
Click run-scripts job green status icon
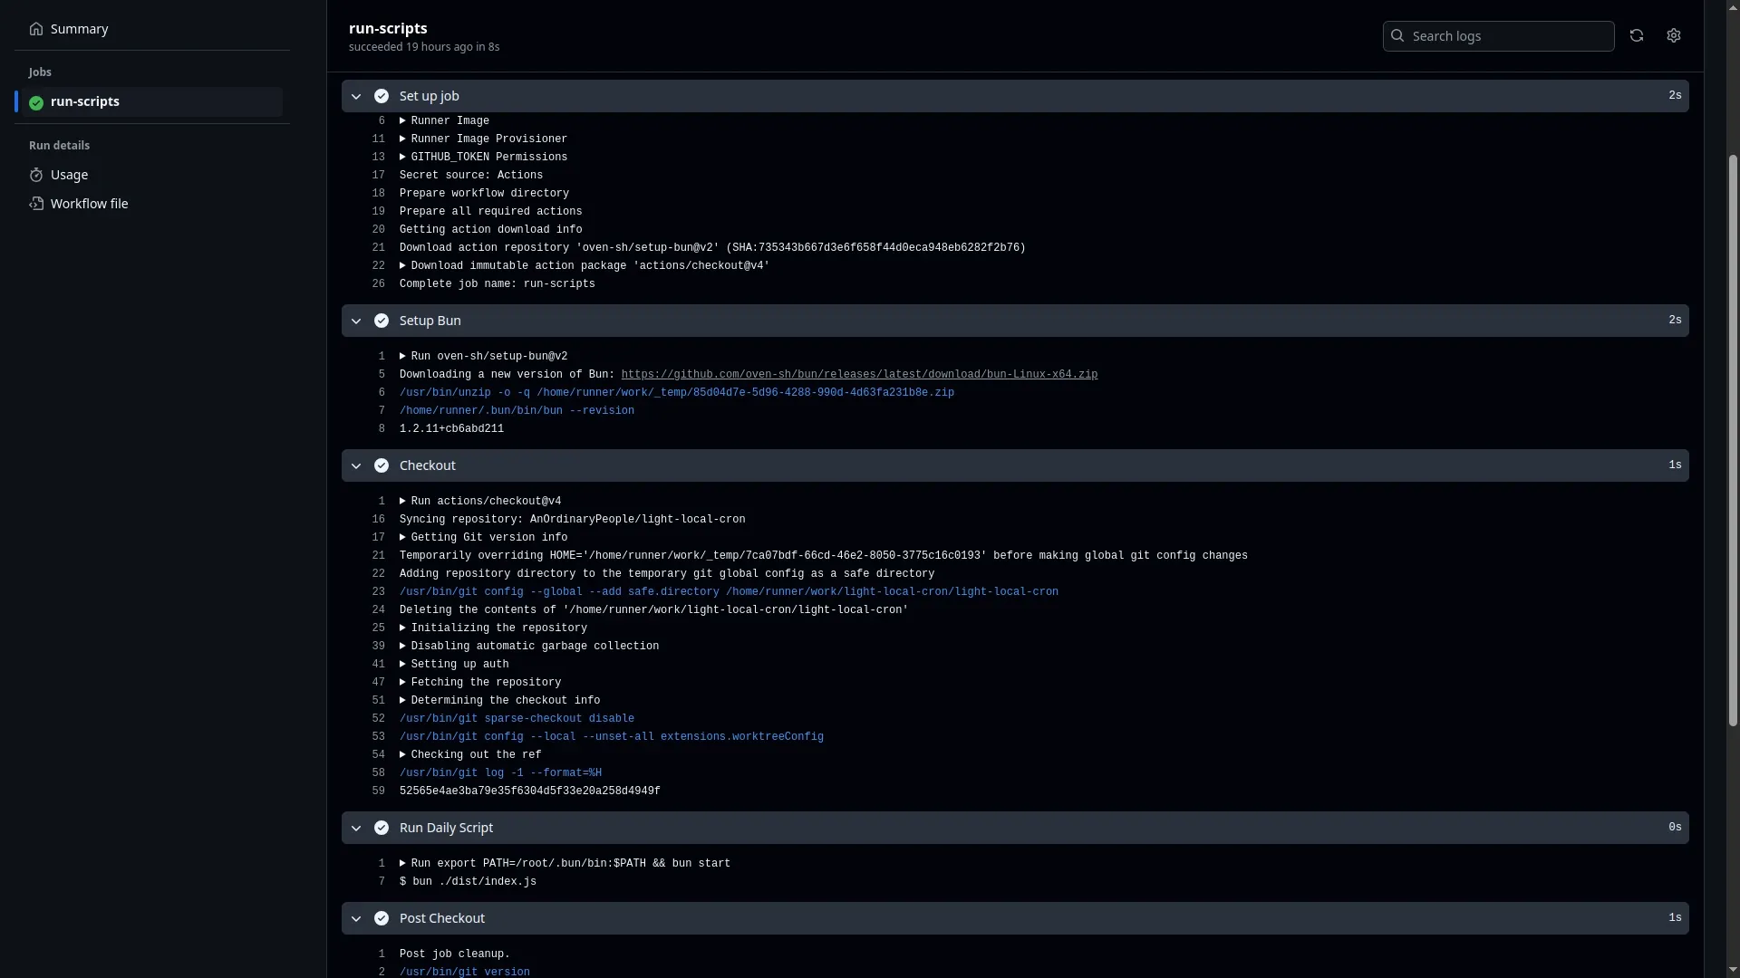tap(36, 102)
